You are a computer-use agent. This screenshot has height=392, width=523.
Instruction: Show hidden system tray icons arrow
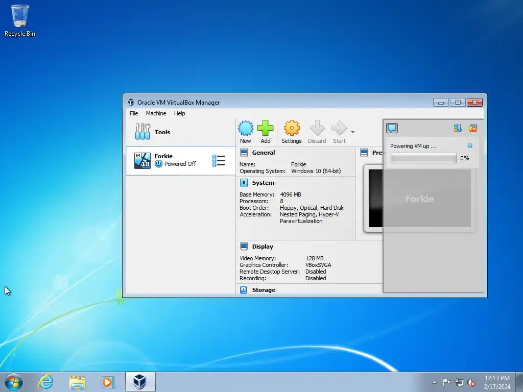pyautogui.click(x=434, y=382)
